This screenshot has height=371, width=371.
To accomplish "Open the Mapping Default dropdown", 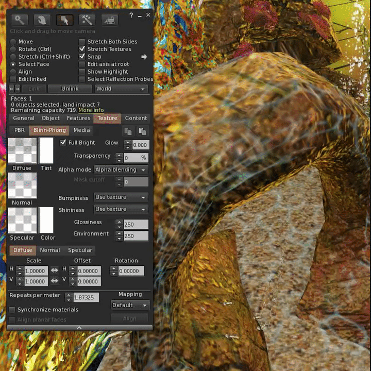I will (x=130, y=305).
